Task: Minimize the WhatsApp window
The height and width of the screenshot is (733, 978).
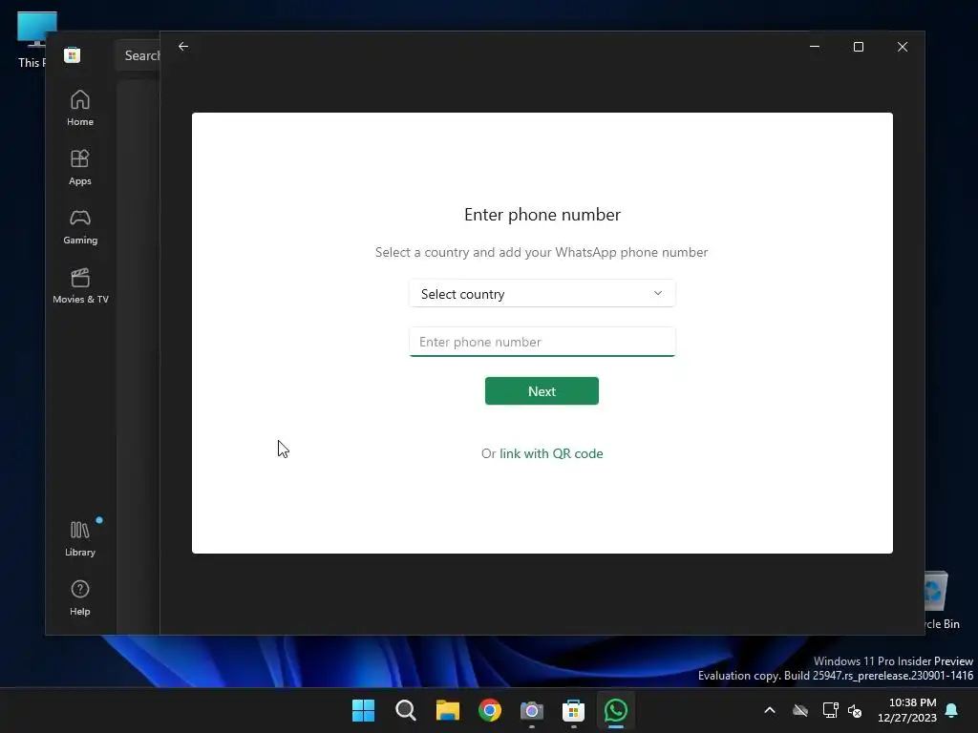Action: [815, 47]
